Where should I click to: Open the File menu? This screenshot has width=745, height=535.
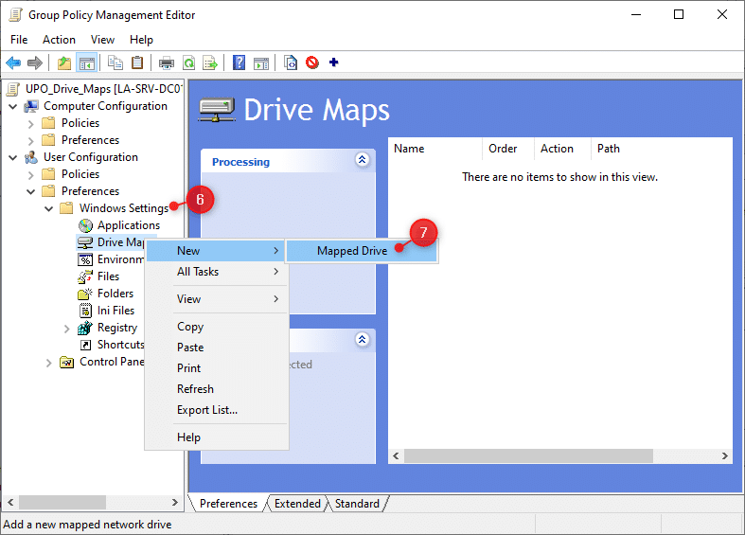(x=19, y=40)
